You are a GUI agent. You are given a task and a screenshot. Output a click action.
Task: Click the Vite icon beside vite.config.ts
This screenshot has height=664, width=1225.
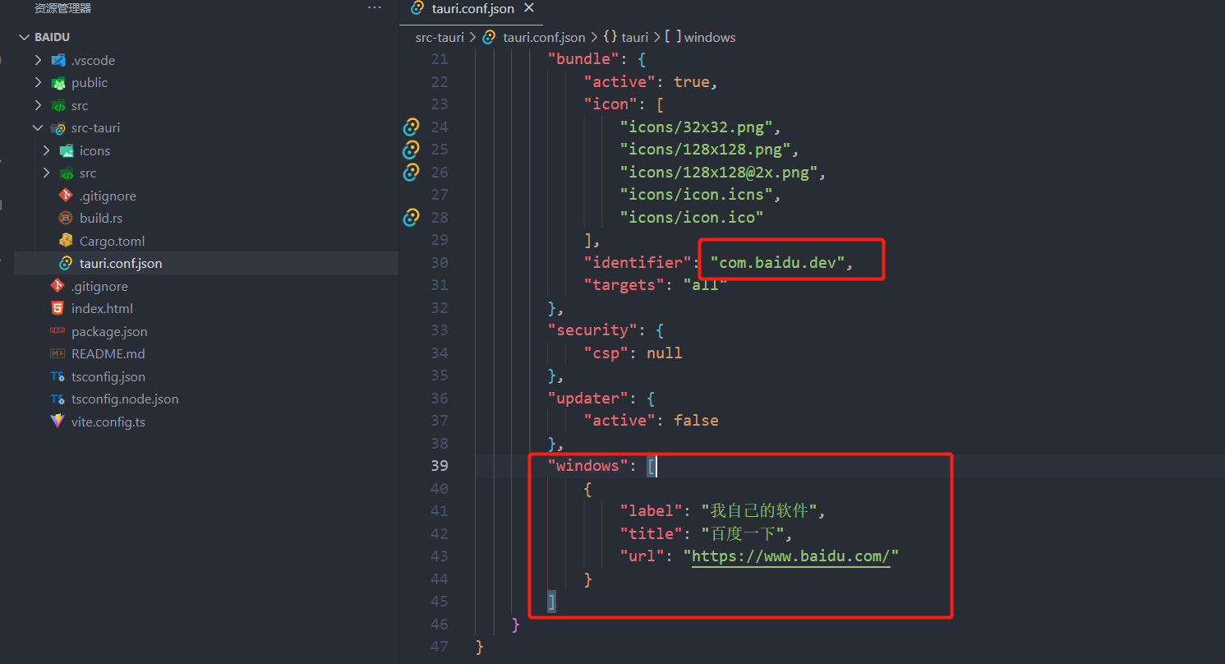56,422
